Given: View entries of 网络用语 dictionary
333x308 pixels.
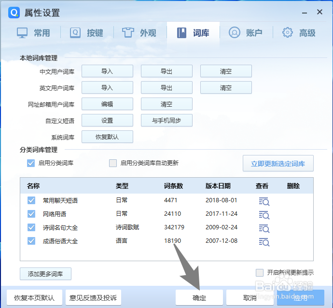Looking at the screenshot, I should point(264,215).
